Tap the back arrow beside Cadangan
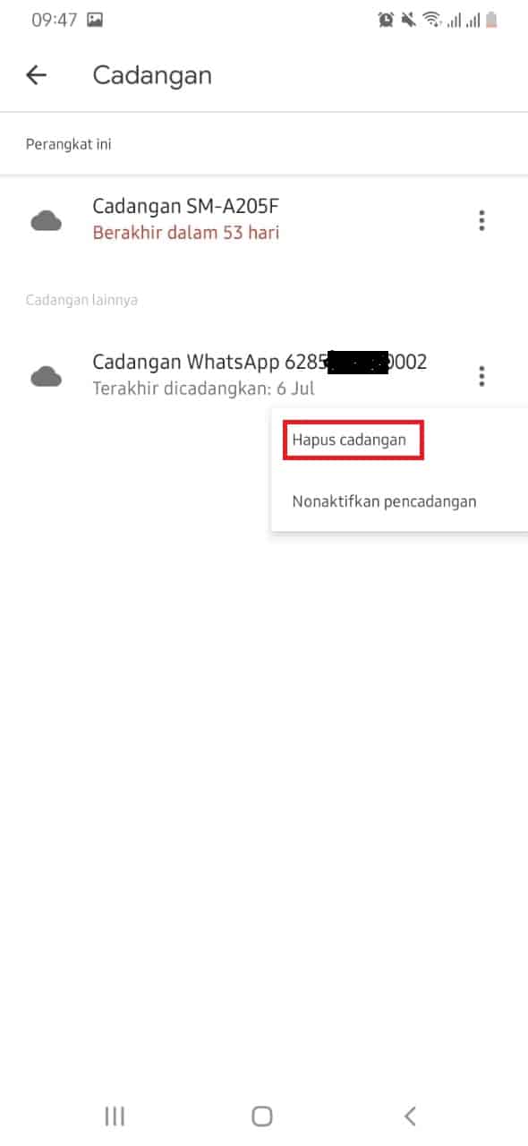This screenshot has height=1146, width=528. (x=36, y=75)
